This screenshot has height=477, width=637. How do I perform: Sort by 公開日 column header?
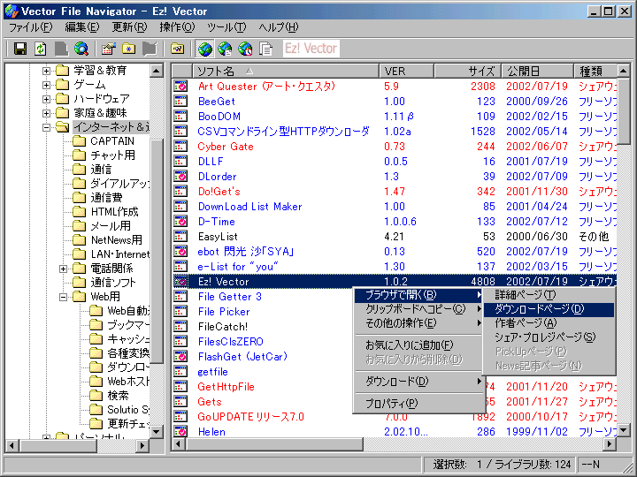[537, 72]
